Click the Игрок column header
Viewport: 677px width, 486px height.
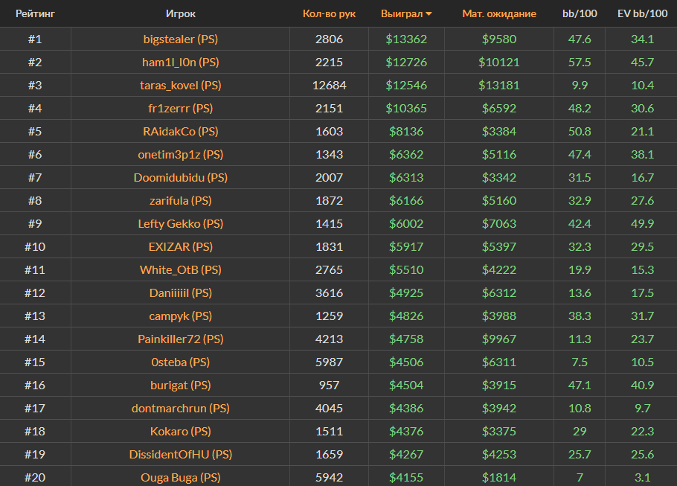click(181, 13)
